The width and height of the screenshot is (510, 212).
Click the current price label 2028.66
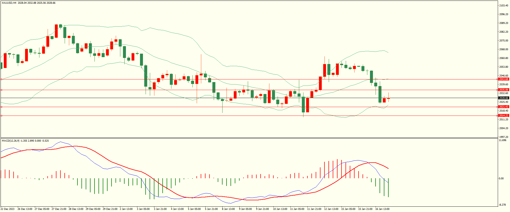coord(503,98)
